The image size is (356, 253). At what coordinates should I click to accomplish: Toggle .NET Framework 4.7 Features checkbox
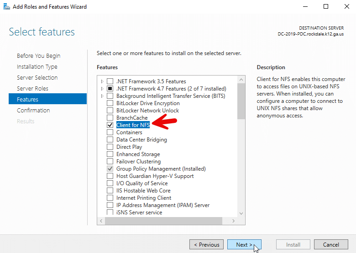click(110, 88)
